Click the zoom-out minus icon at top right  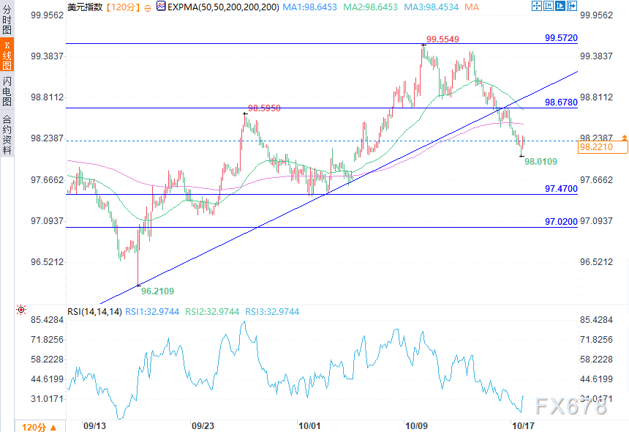[x=548, y=7]
